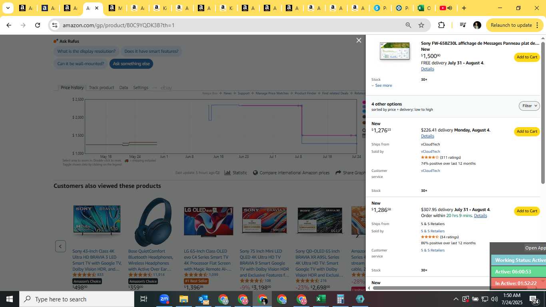Click the Open App button in tracker overlay
The image size is (546, 307).
coord(535,248)
